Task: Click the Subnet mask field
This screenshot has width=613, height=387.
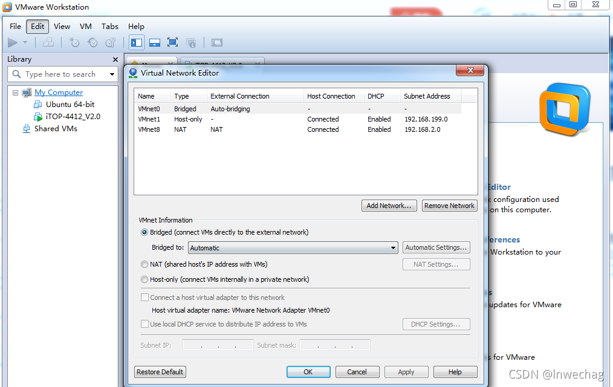Action: click(x=335, y=345)
